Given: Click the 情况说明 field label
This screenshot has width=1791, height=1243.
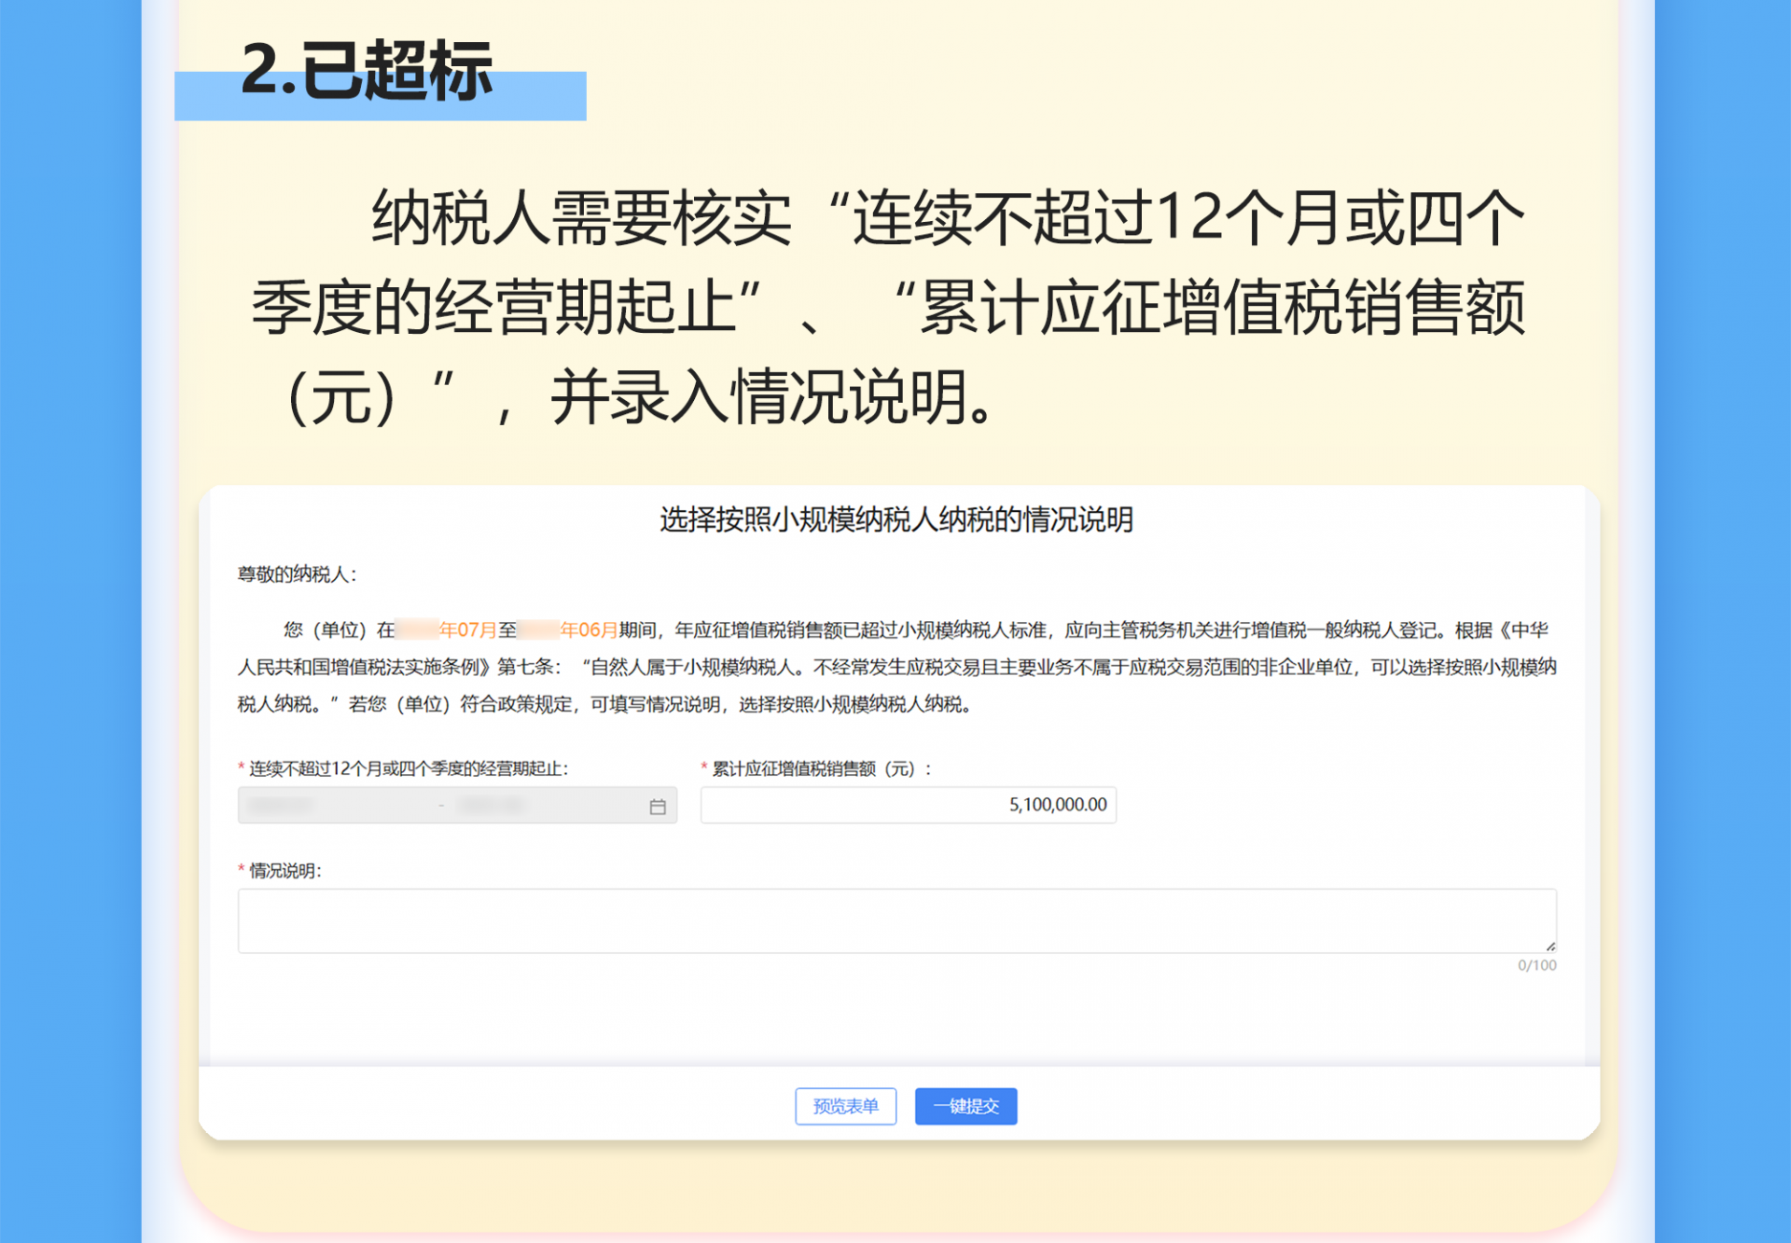Looking at the screenshot, I should click(x=285, y=870).
